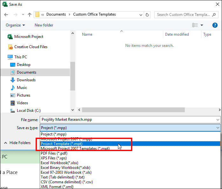
Task: Choose Excel 97-2003 Workbook (*.xls)
Action: click(x=130, y=172)
